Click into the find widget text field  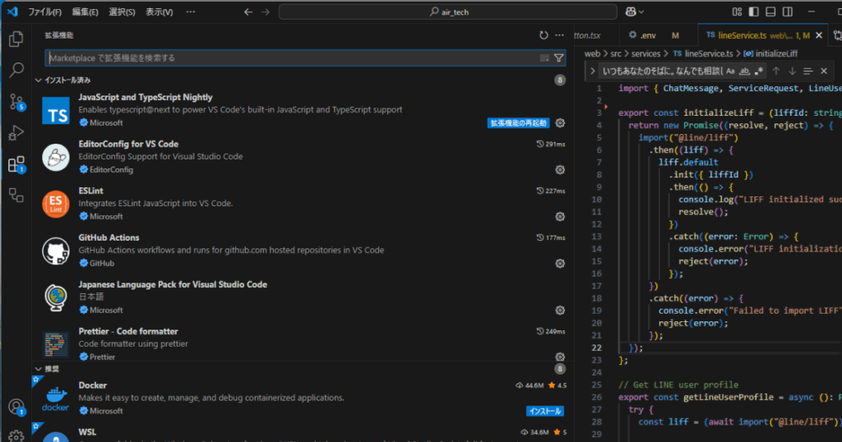(x=662, y=71)
